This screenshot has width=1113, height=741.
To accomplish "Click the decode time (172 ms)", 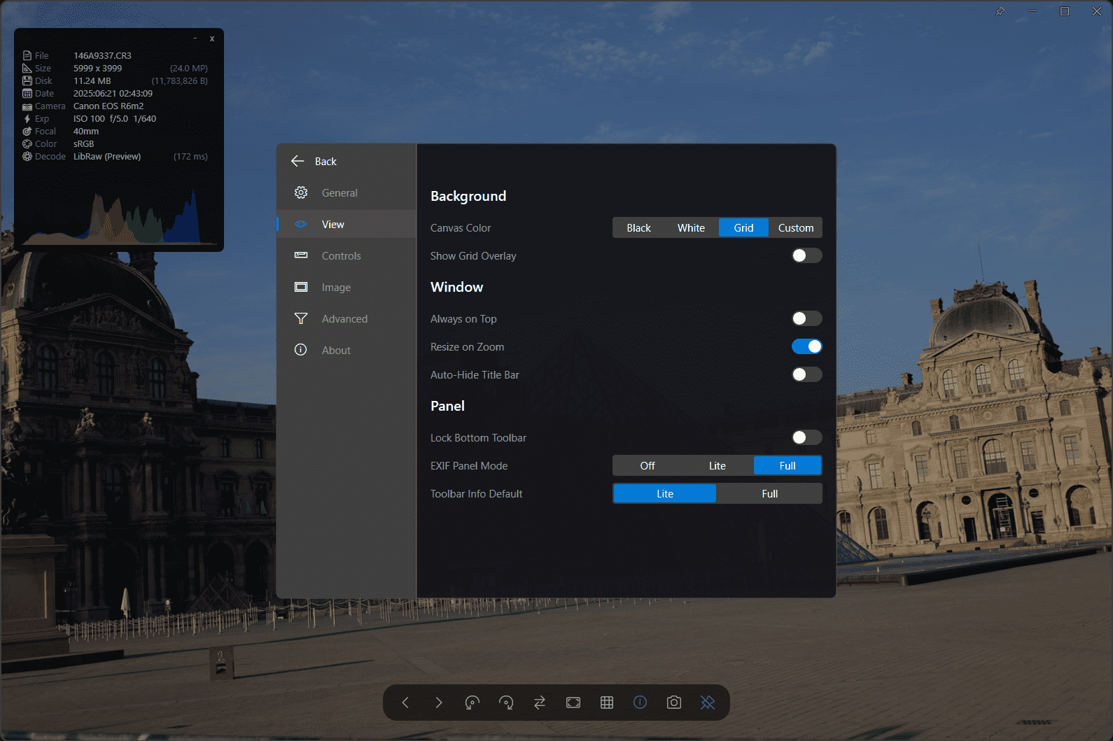I will [x=190, y=156].
